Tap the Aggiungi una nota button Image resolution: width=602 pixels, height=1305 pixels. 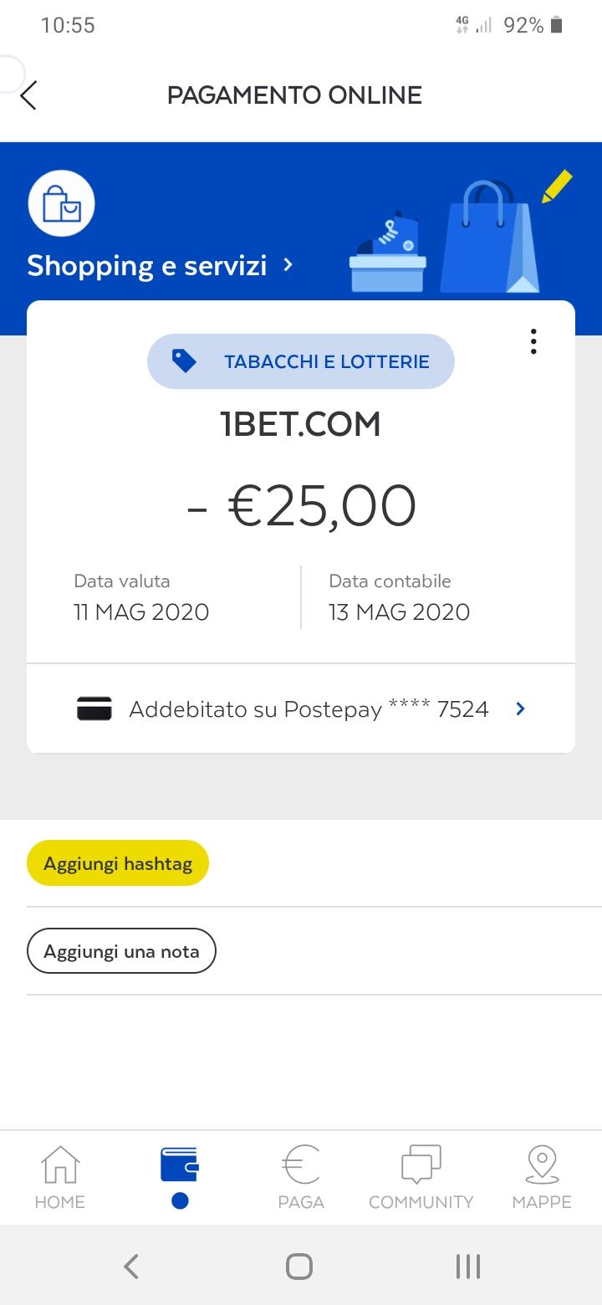coord(121,951)
